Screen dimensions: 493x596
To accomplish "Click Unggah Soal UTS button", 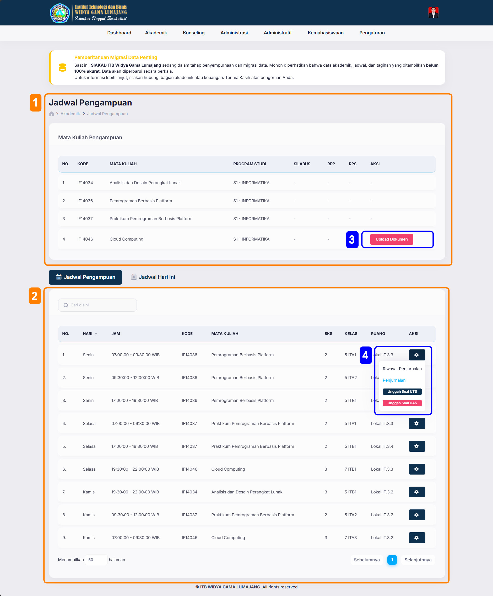I will 402,391.
